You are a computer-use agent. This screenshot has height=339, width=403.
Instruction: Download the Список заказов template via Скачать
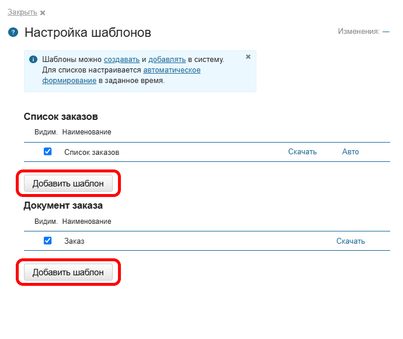pos(302,152)
